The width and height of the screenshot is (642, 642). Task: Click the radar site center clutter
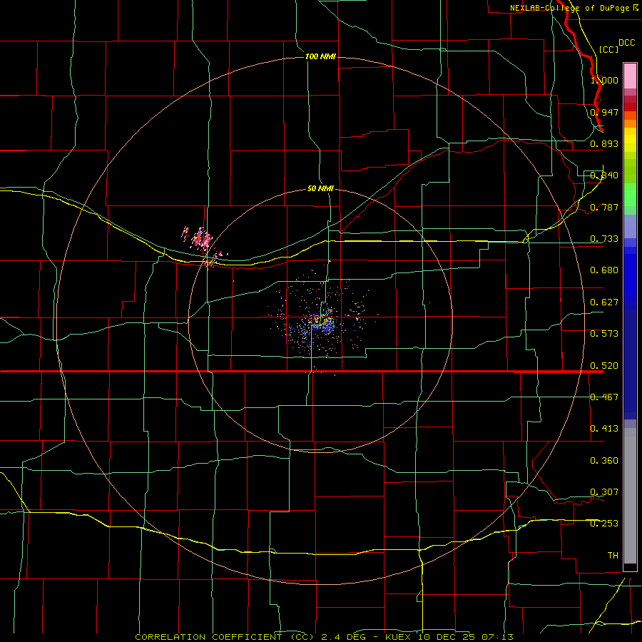click(322, 320)
